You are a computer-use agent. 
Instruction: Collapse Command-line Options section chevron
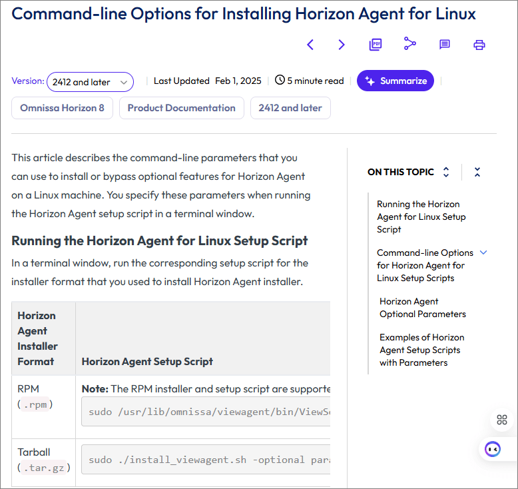tap(483, 253)
